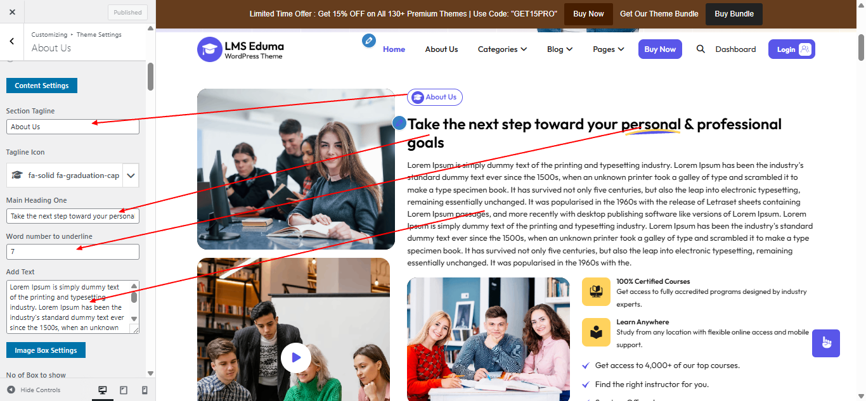This screenshot has width=866, height=401.
Task: Click the blue hand scroll icon on right
Action: click(x=825, y=343)
